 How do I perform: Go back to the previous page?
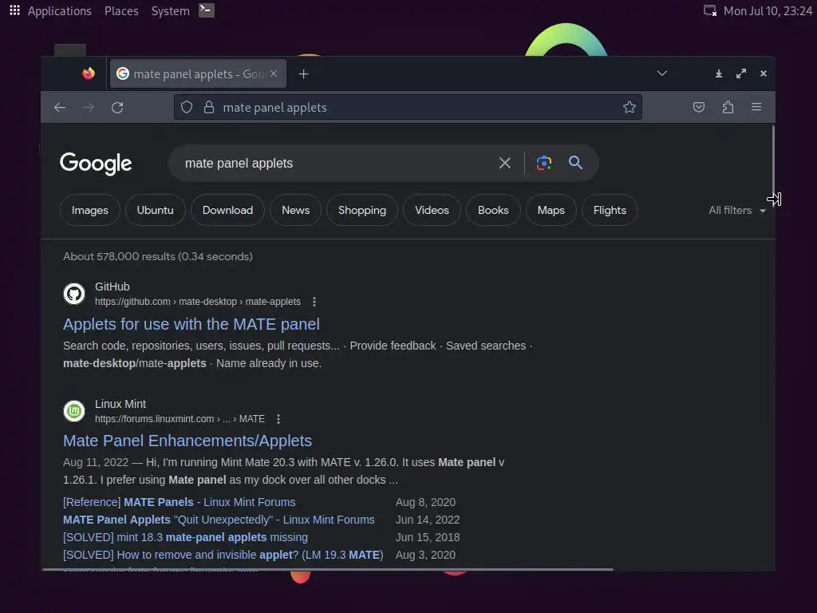(x=60, y=108)
